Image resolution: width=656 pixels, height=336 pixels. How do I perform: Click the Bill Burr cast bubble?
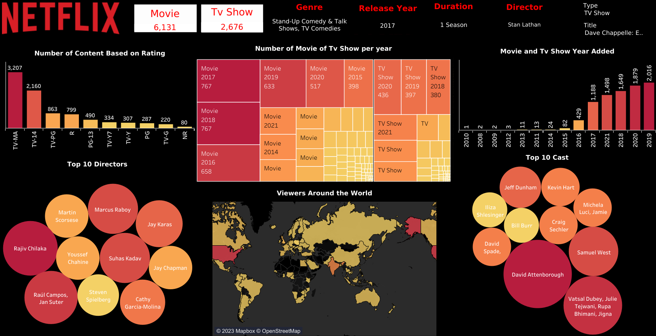(522, 225)
